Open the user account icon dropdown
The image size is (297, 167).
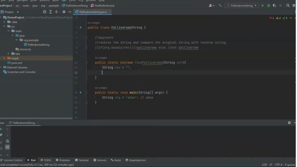pos(212,6)
